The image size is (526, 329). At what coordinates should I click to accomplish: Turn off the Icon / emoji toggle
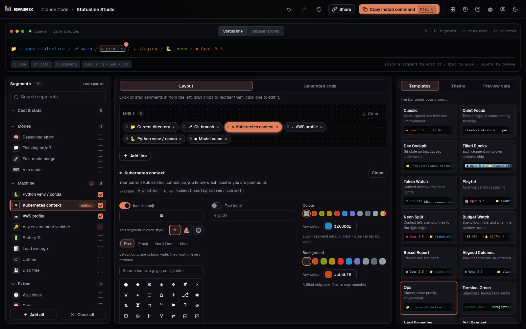pyautogui.click(x=125, y=206)
